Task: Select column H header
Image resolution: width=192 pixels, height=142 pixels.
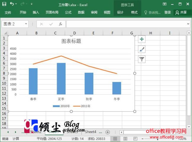Action: click(x=151, y=33)
